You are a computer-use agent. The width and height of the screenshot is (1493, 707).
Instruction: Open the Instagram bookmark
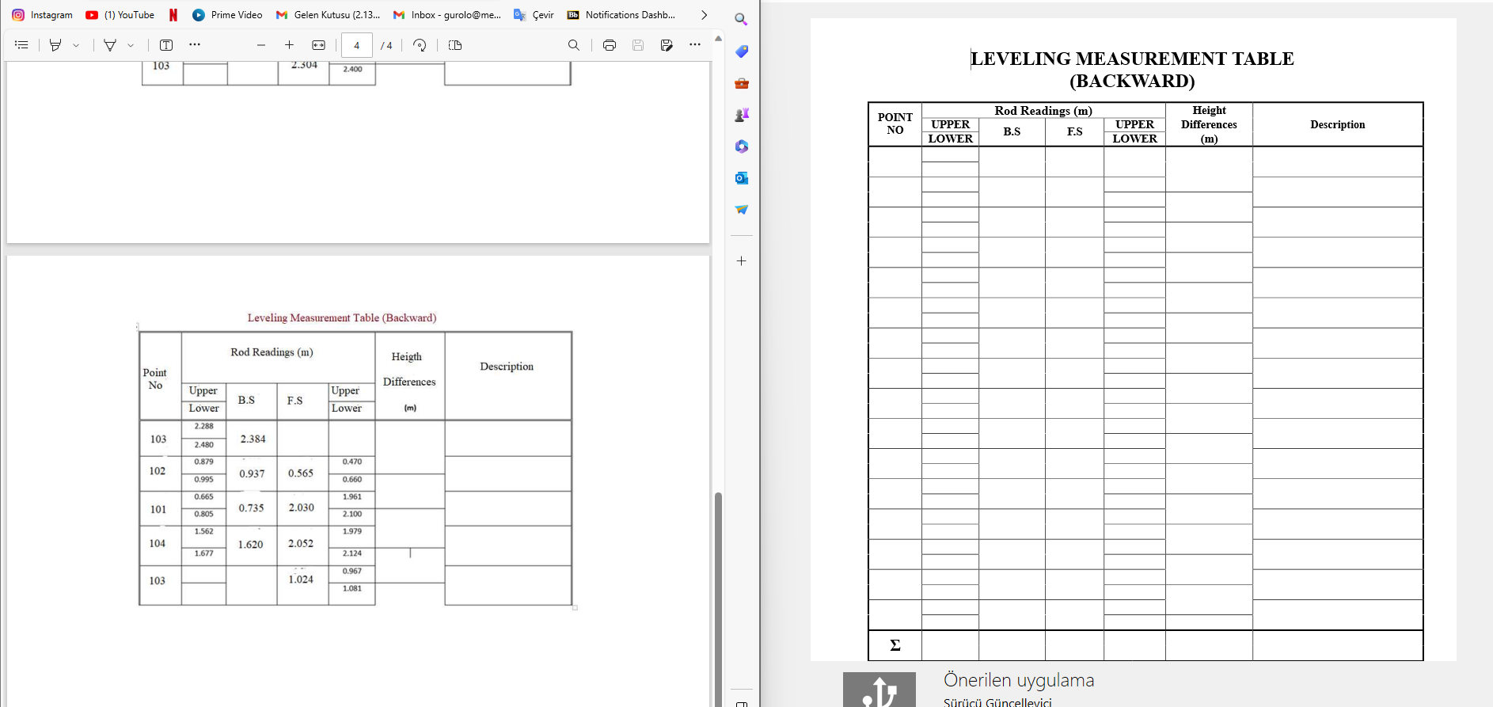(42, 15)
